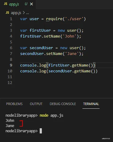This screenshot has width=113, height=142.
Task: Click line number 12 in the gutter
Action: coord(10,83)
